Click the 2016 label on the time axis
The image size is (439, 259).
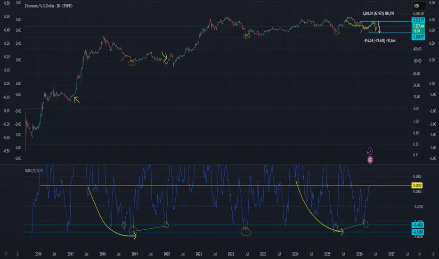coord(38,254)
